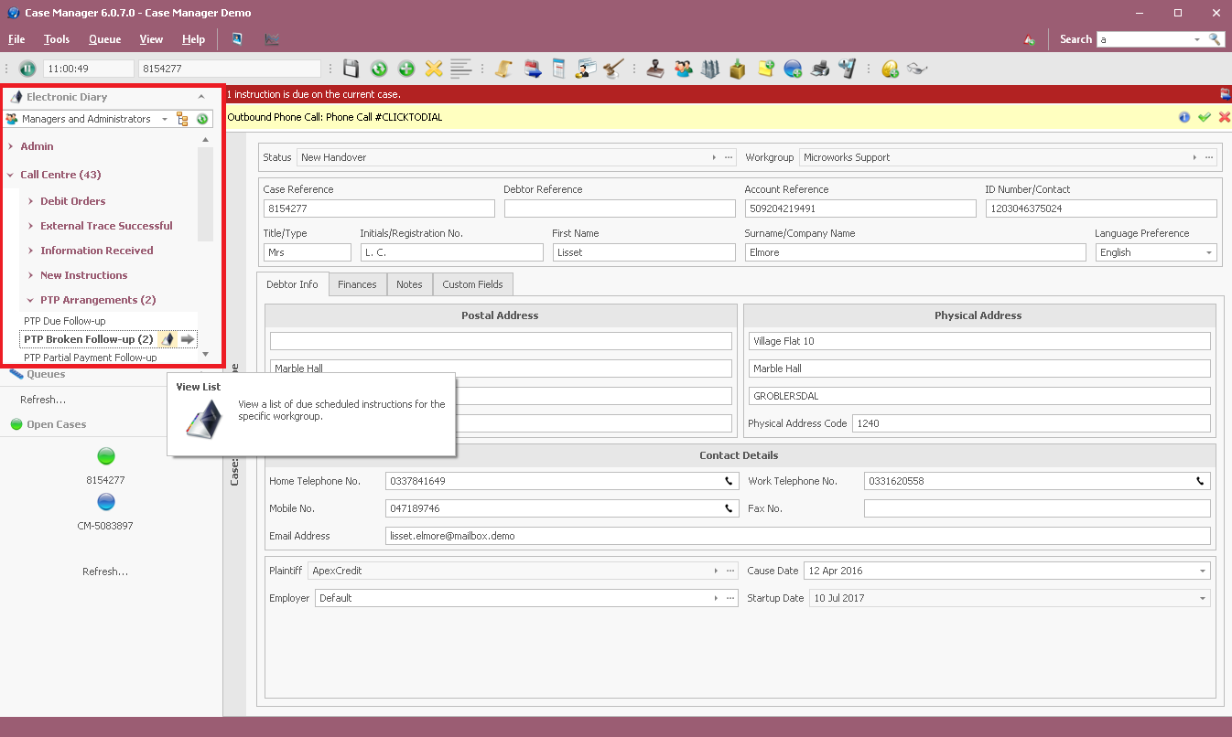Open the View menu

pos(151,39)
